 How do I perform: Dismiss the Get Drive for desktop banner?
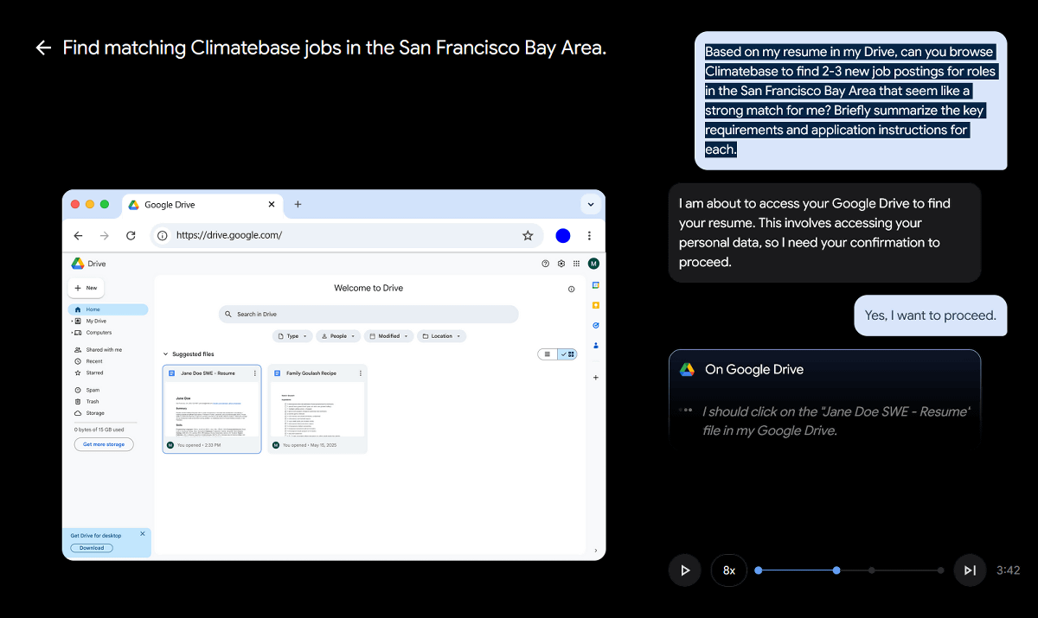point(143,534)
